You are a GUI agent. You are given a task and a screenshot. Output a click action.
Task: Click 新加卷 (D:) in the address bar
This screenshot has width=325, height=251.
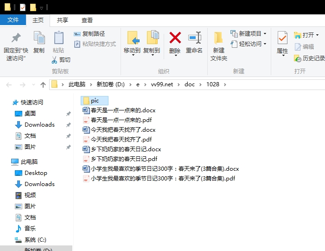(110, 84)
